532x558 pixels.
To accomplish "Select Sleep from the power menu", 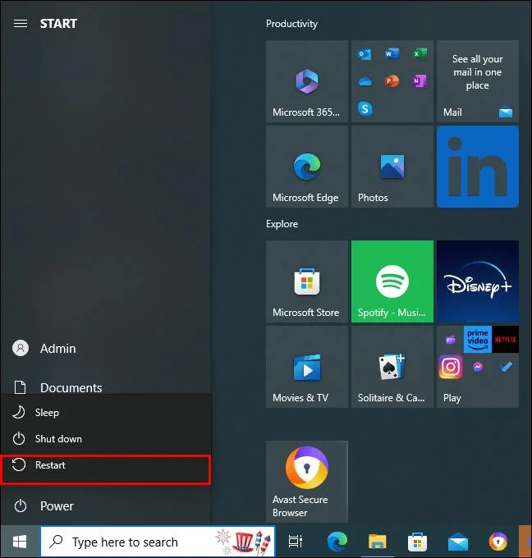I will (106, 413).
